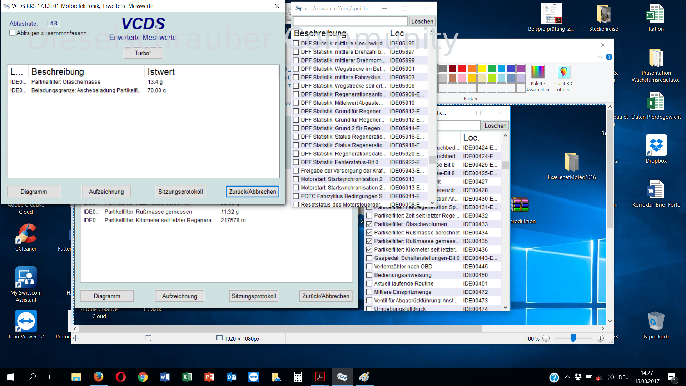Click Löschen in the Auswahl öffnen/speichern window
The height and width of the screenshot is (386, 686).
[x=422, y=21]
